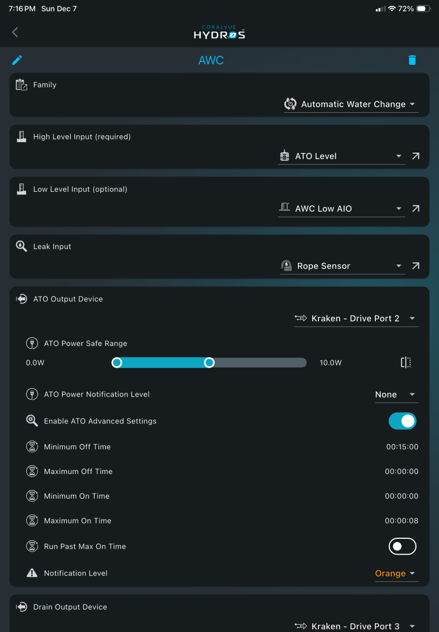Edit Minimum Off Time value 00:15:00

(x=402, y=447)
